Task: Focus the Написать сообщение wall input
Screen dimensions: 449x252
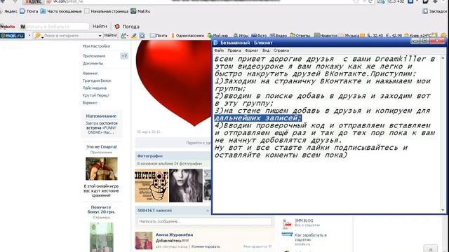Action: coord(204,221)
